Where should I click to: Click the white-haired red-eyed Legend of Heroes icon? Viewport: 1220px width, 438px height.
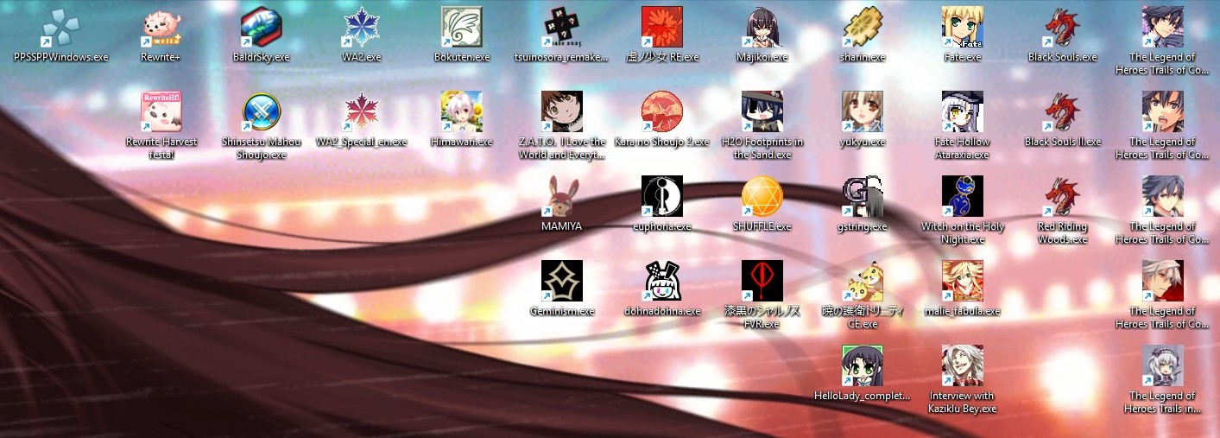tap(1163, 282)
